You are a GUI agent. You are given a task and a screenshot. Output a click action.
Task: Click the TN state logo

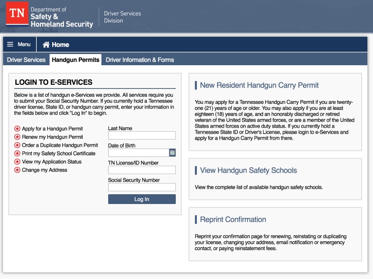pos(17,14)
